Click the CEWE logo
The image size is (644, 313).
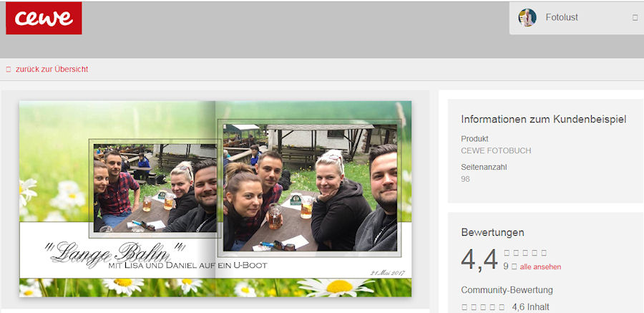click(44, 18)
